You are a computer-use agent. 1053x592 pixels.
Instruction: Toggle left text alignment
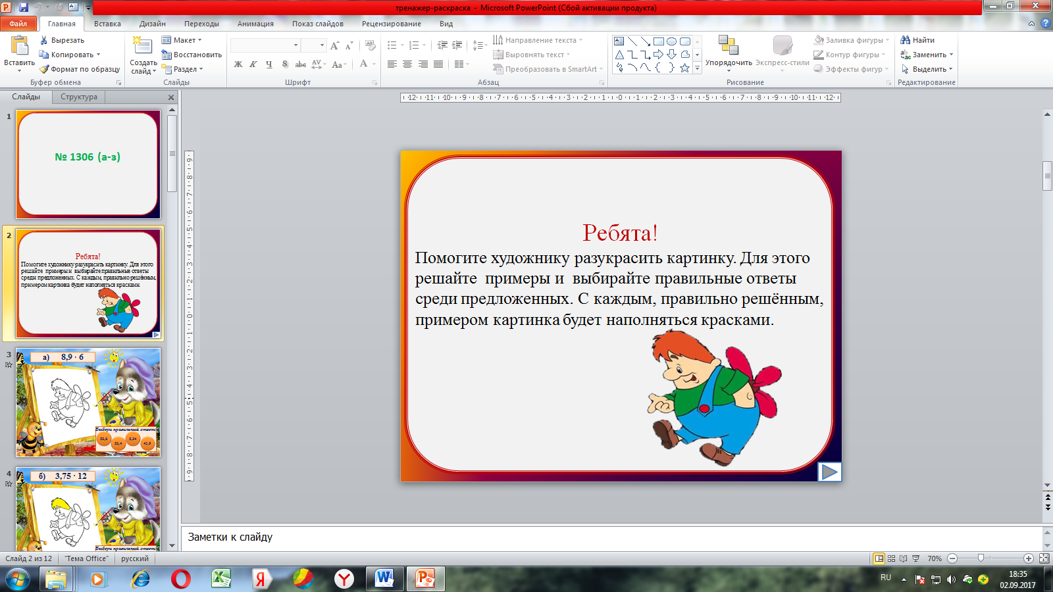click(392, 64)
